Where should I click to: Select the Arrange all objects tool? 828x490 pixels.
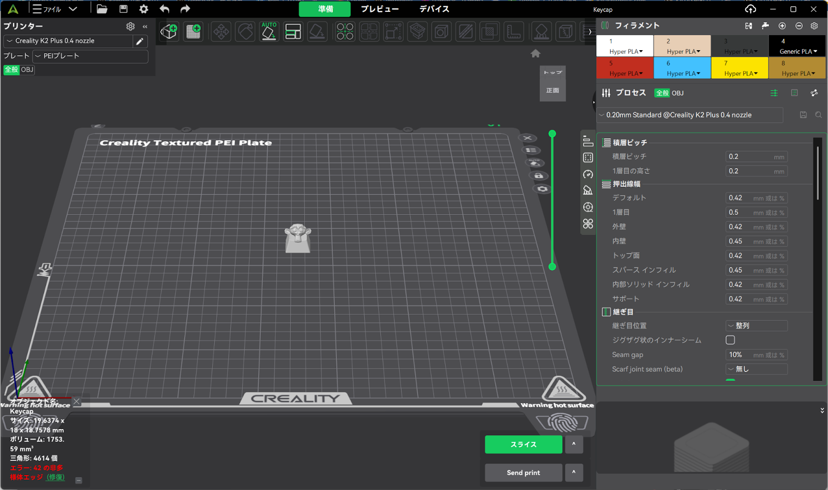293,32
